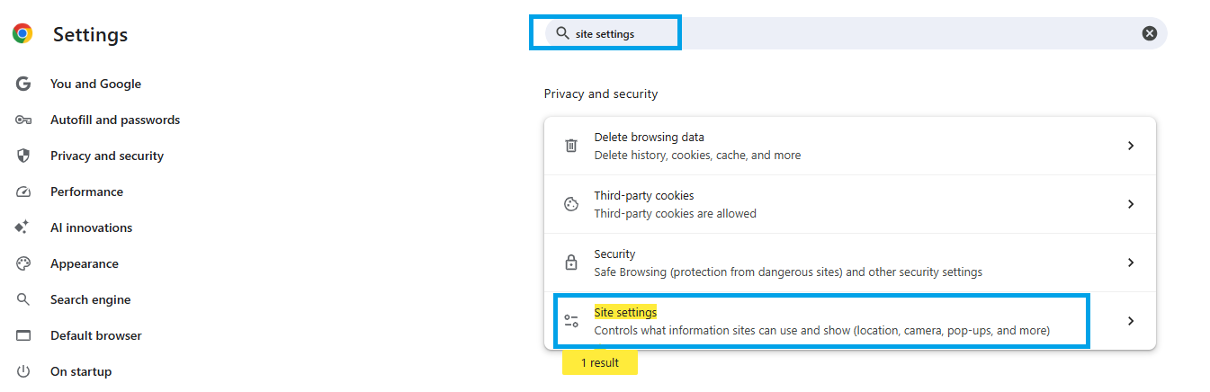Viewport: 1210px width, 392px height.
Task: Click the Chrome logo beside Settings
Action: click(22, 34)
